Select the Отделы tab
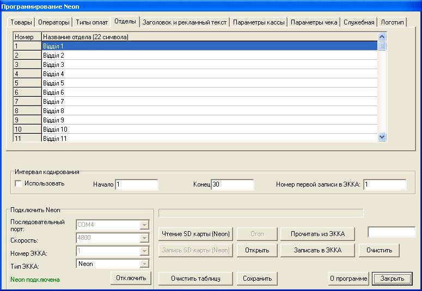Viewport: 422px width, 291px height. (125, 21)
